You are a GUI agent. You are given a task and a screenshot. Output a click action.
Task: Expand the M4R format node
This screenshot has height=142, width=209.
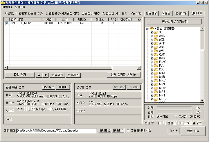coord(152,77)
